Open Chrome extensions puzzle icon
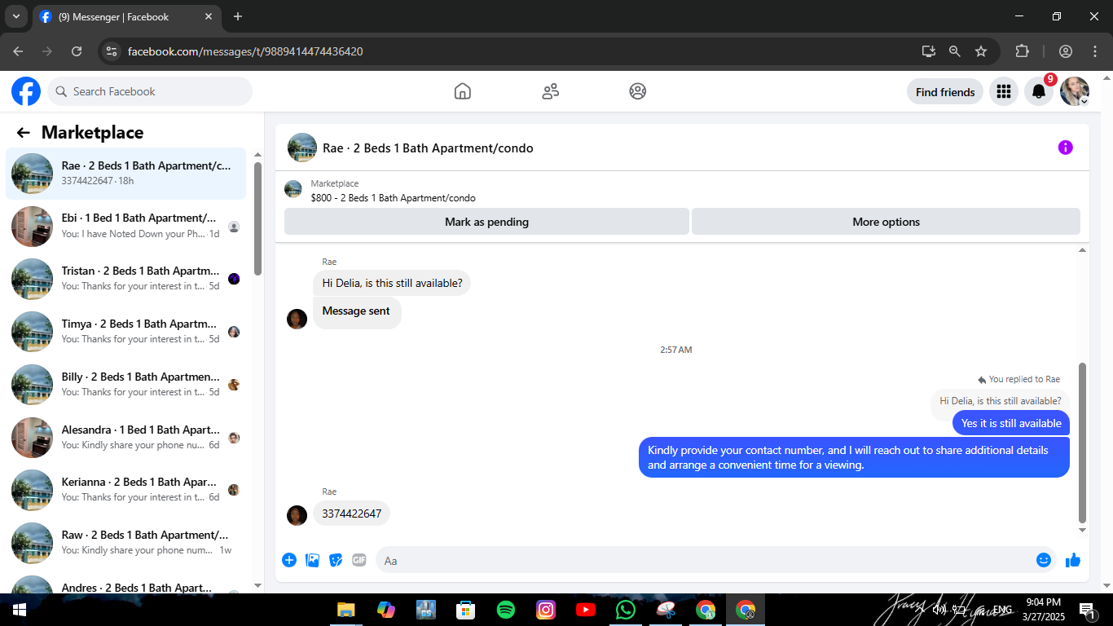Viewport: 1113px width, 626px height. [x=1022, y=51]
